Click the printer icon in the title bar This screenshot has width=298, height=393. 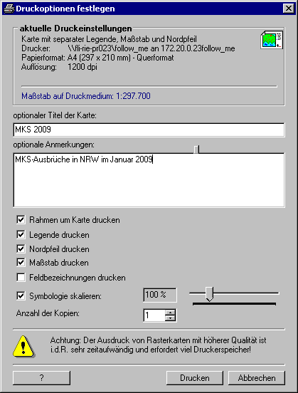pos(9,9)
